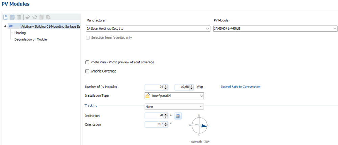The height and width of the screenshot is (145, 338).
Task: Click the Orientation value input field
Action: tap(154, 124)
